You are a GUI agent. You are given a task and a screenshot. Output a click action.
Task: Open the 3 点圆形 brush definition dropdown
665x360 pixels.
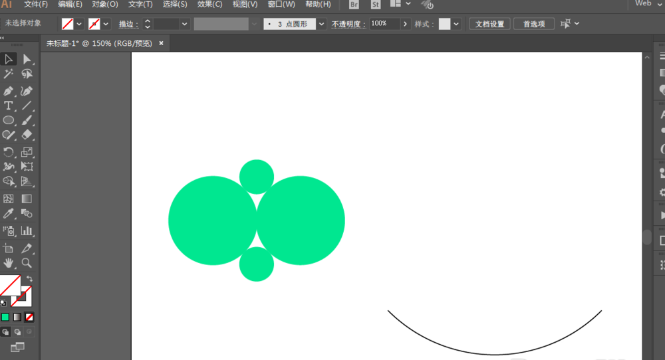click(321, 24)
